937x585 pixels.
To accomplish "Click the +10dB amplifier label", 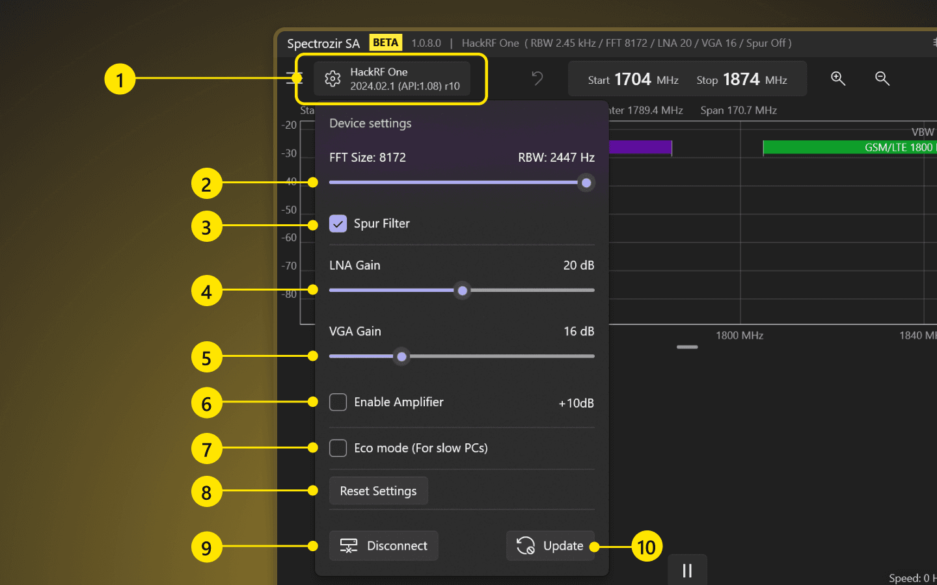I will click(576, 403).
